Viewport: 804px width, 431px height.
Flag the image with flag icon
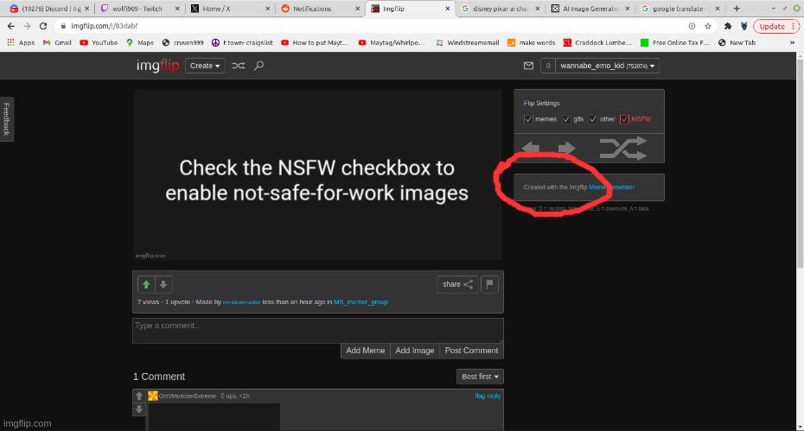[490, 284]
